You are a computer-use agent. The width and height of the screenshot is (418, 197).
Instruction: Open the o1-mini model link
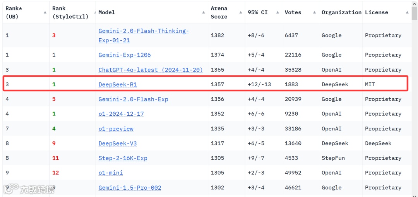pos(111,173)
